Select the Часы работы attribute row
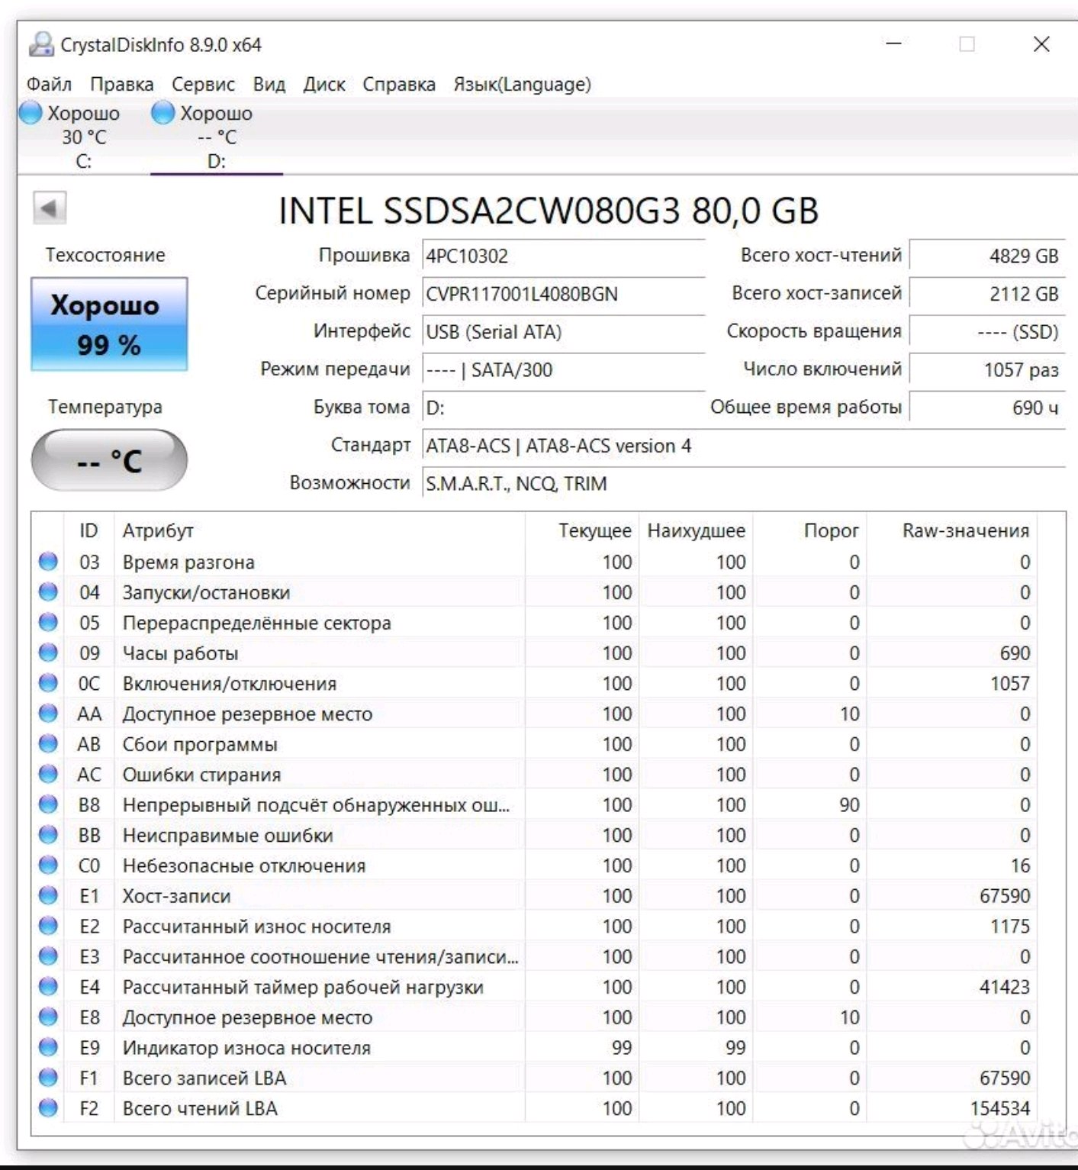Image resolution: width=1078 pixels, height=1170 pixels. coord(536,653)
